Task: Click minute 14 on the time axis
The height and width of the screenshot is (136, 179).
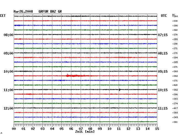Action: [x=148, y=129]
